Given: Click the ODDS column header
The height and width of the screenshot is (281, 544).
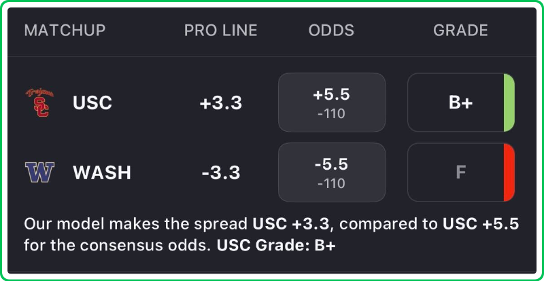Looking at the screenshot, I should 331,31.
